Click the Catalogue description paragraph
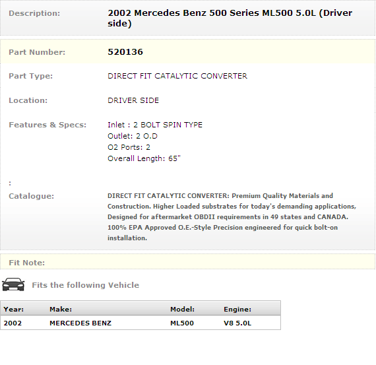 click(x=232, y=217)
